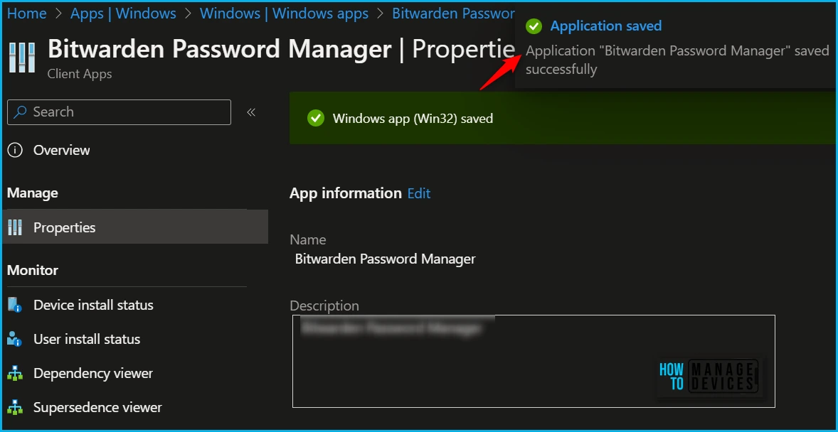Go to Apps | Windows breadcrumb

click(x=124, y=13)
